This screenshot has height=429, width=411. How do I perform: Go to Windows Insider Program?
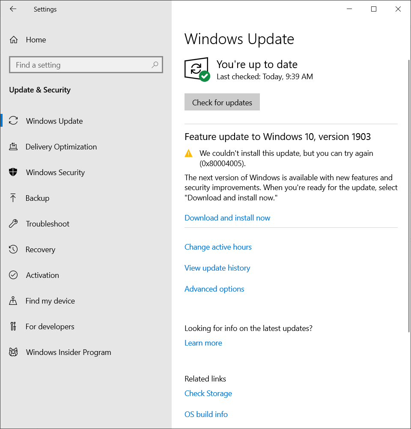(86, 352)
